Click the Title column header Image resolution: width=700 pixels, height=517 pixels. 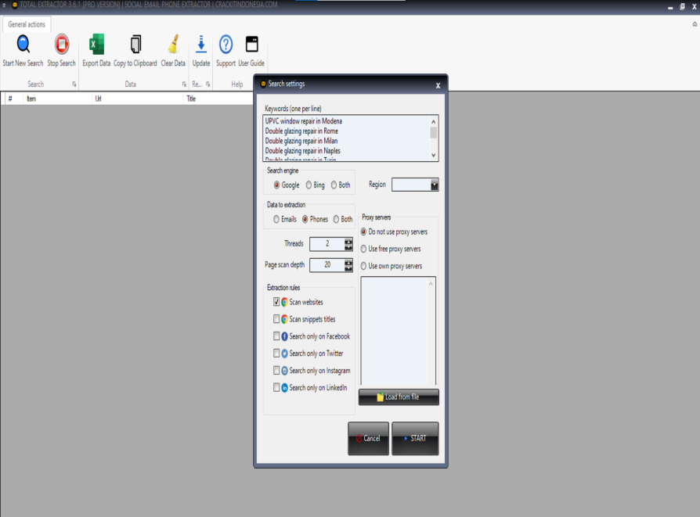(x=218, y=99)
